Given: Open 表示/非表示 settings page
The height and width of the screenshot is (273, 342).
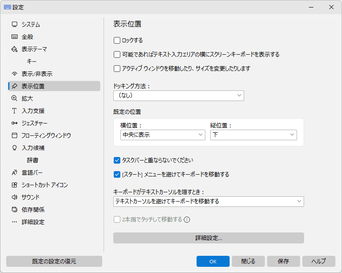Looking at the screenshot, I should (54, 74).
